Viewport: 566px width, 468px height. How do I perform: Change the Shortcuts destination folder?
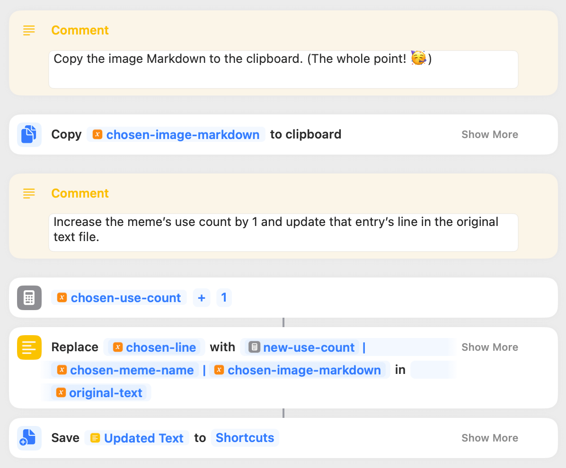(x=245, y=438)
